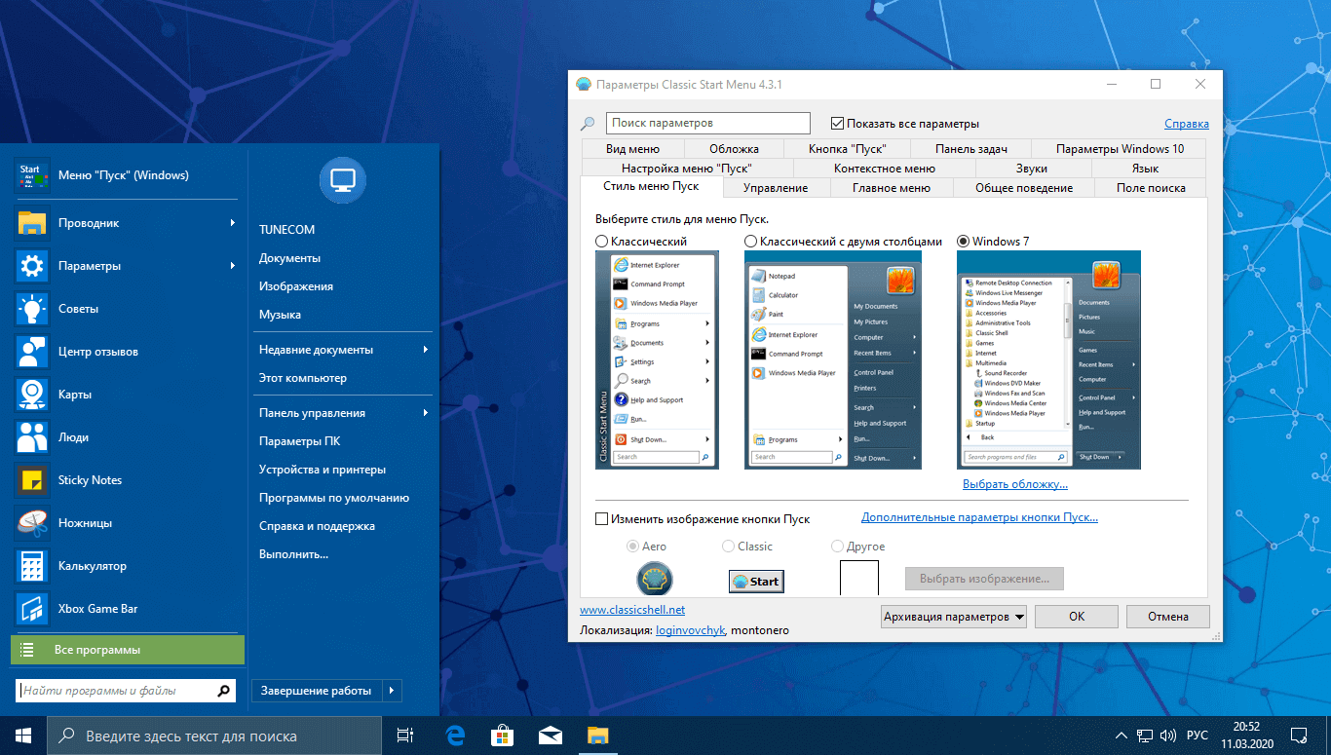The height and width of the screenshot is (755, 1331).
Task: Open Microsoft Store from taskbar
Action: (502, 736)
